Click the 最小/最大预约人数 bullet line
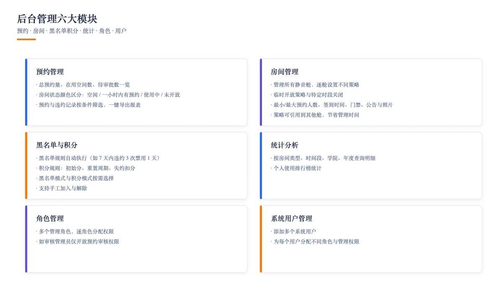Screen dimensions: 503x283 coord(332,105)
